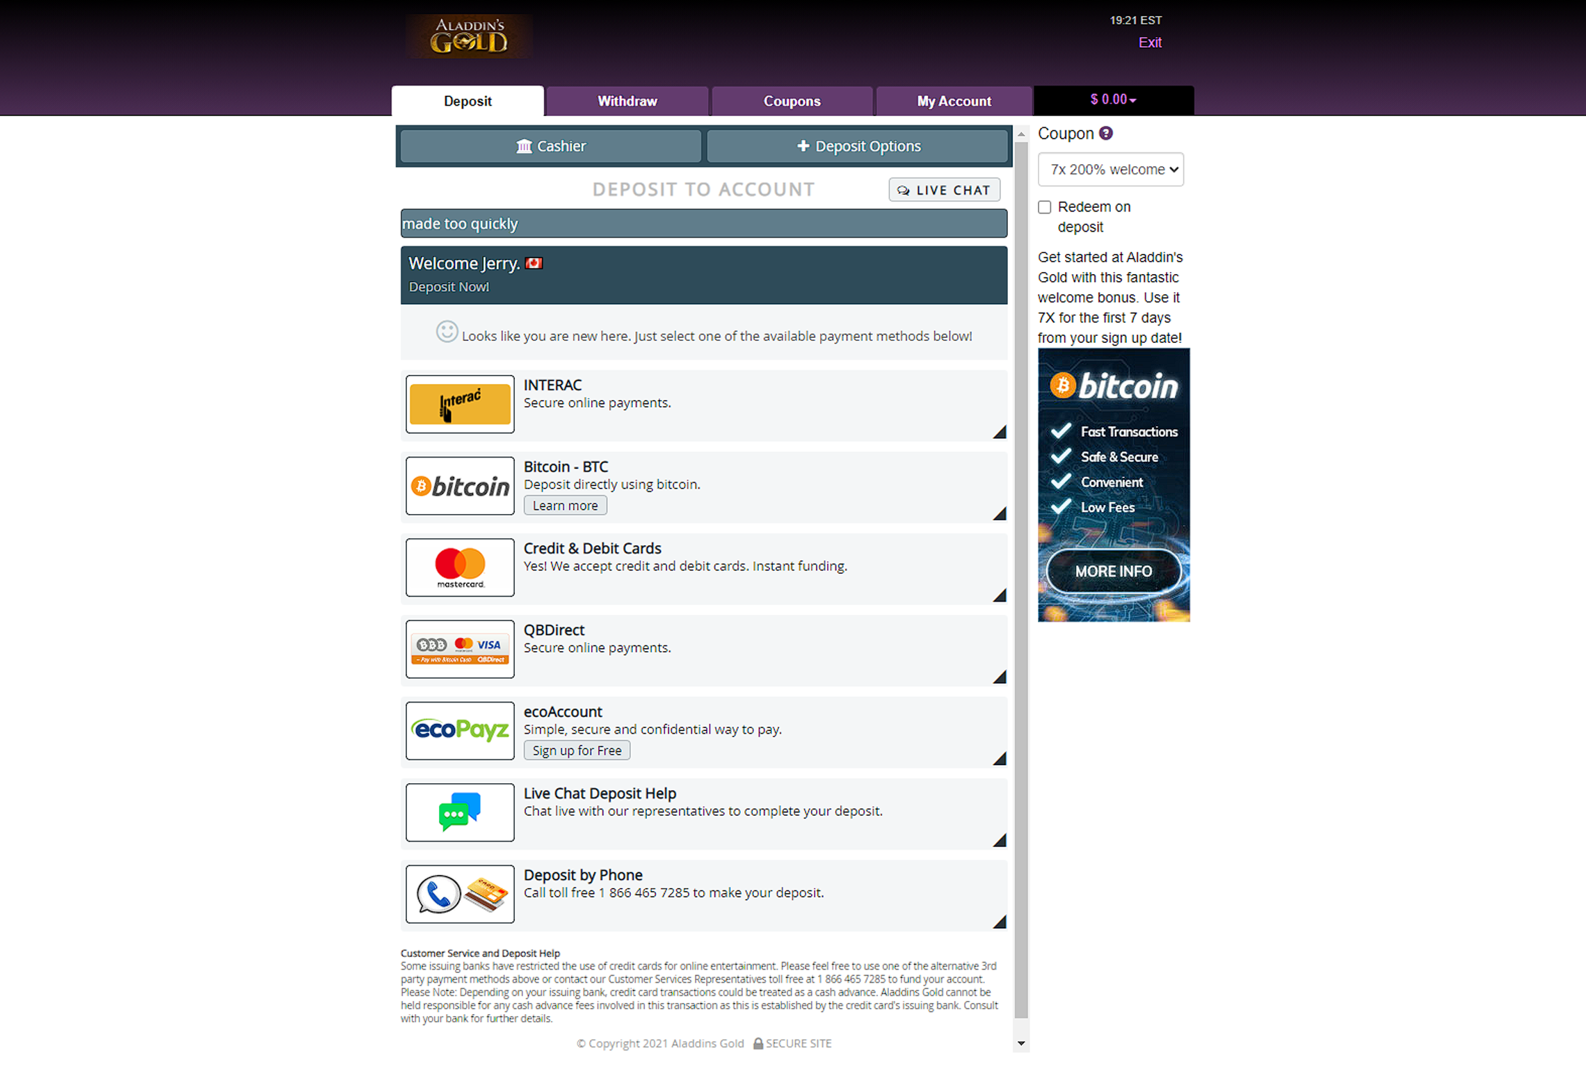Click the Copyright 2021 Aladdins Gold text

point(660,1043)
